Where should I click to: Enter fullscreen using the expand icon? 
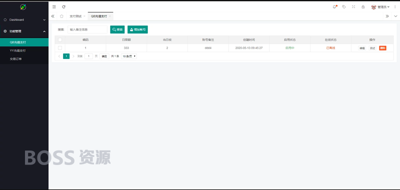tap(353, 7)
